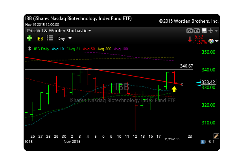
Task: Click the Nov 2015 month label
Action: 72,142
